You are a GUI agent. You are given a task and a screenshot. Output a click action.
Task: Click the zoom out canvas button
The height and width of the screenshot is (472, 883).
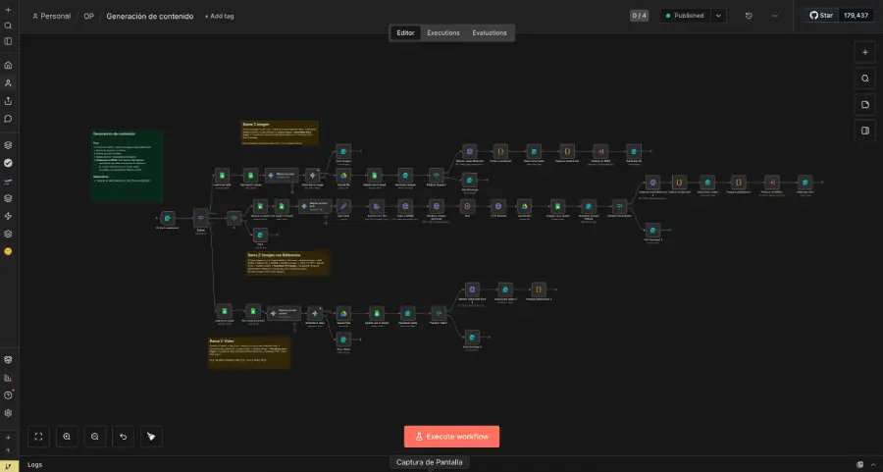click(95, 436)
